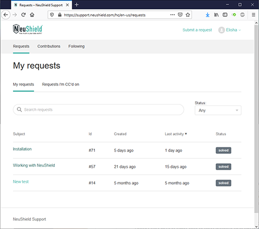This screenshot has width=259, height=229.
Task: Open the Library icon in toolbar
Action: click(216, 15)
